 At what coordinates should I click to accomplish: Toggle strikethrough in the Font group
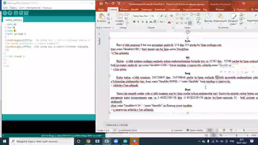pyautogui.click(x=151, y=22)
